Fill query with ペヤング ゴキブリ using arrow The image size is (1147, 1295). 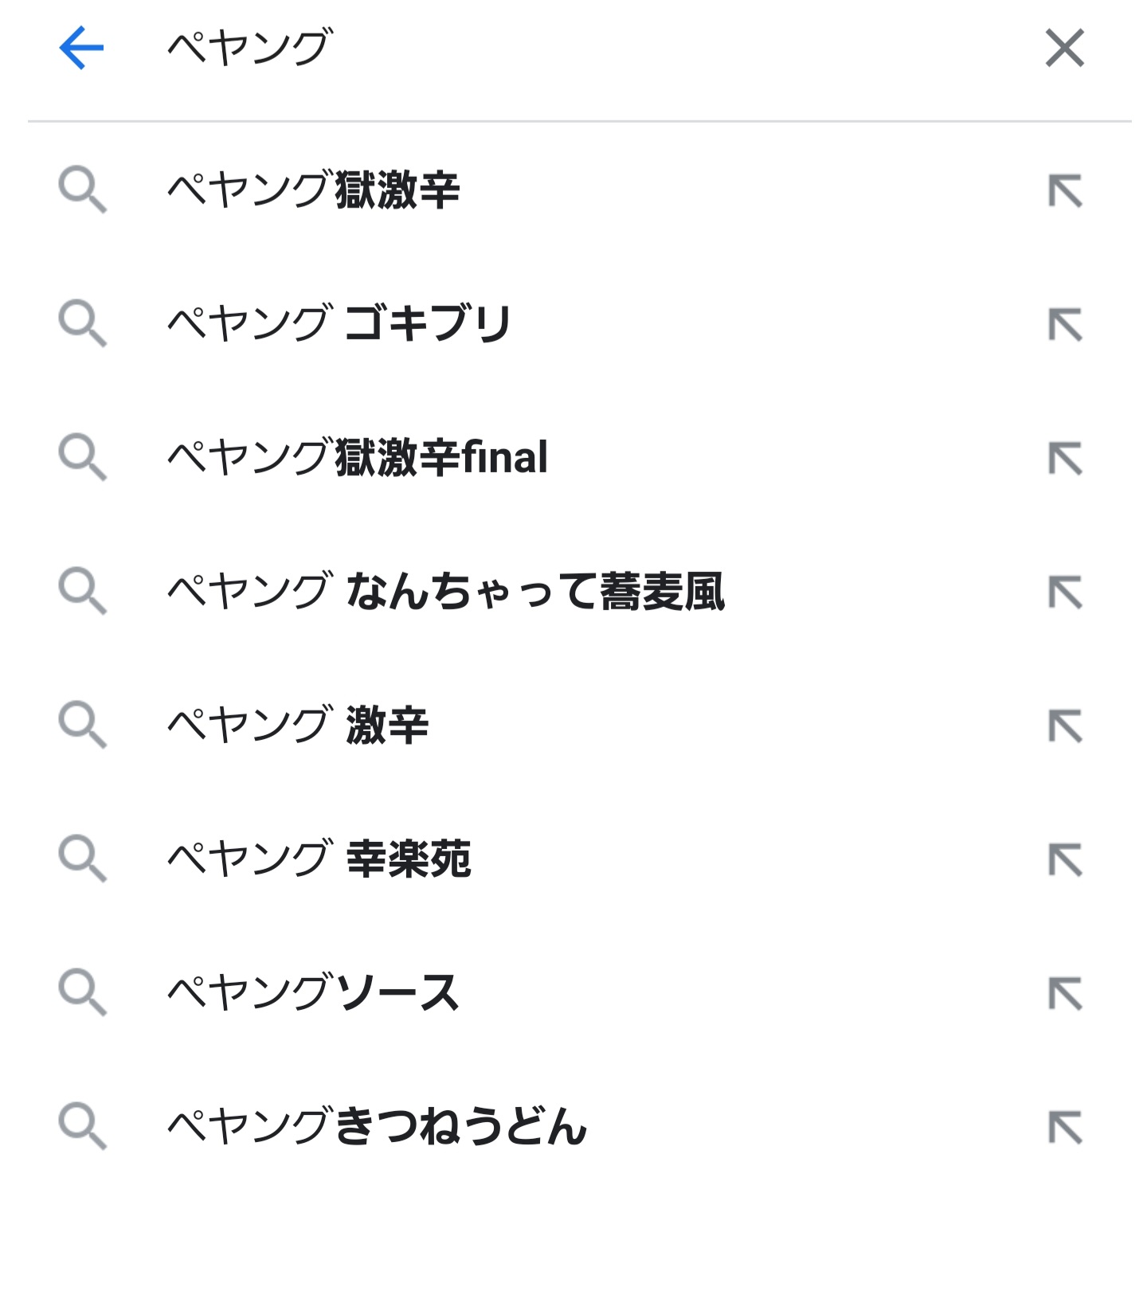(x=1065, y=325)
